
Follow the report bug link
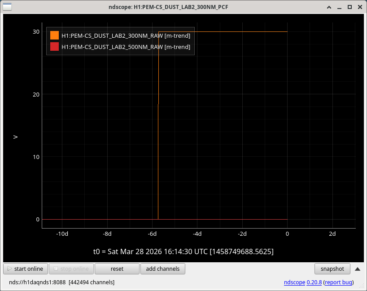339,282
